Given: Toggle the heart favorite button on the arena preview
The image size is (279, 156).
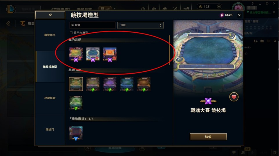Looking at the screenshot, I should click(234, 97).
